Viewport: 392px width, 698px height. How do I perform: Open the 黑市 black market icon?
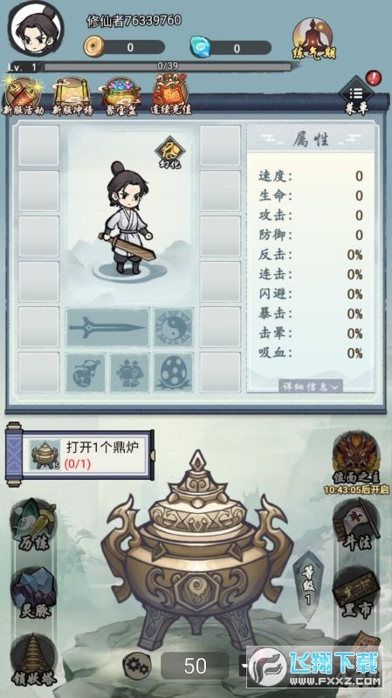point(358,594)
